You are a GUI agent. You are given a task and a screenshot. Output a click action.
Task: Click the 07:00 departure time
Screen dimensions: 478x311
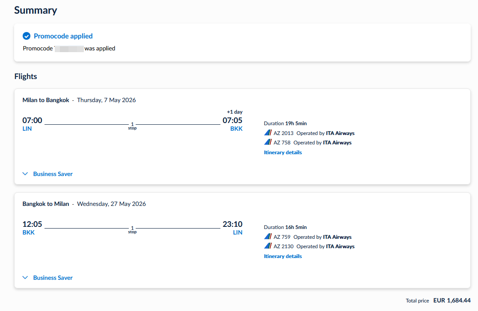(33, 120)
